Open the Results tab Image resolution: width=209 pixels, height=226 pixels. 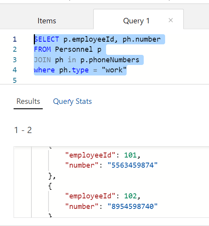tap(28, 101)
